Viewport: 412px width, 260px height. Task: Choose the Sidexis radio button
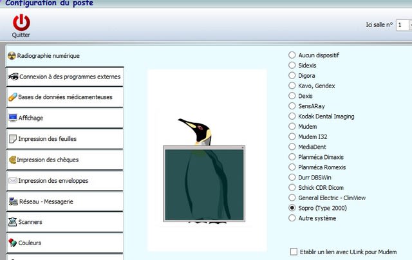click(x=293, y=66)
